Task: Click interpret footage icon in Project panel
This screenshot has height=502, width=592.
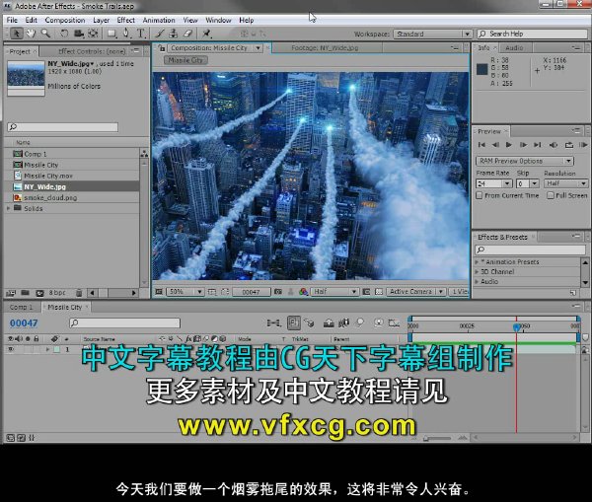Action: click(11, 293)
